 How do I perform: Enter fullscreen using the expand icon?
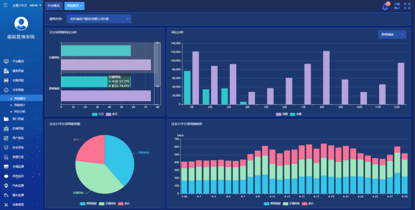407,6
